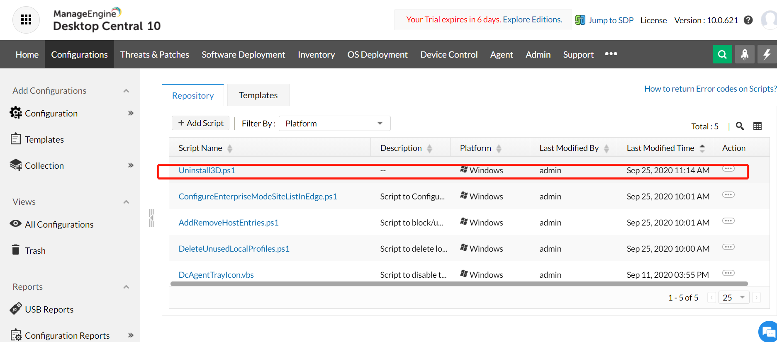
Task: Open the rocket quick launch icon
Action: coord(745,54)
